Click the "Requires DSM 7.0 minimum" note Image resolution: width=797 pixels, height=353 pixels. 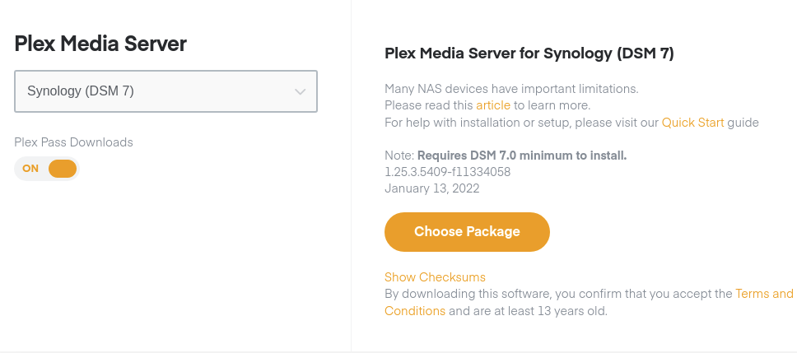coord(522,155)
